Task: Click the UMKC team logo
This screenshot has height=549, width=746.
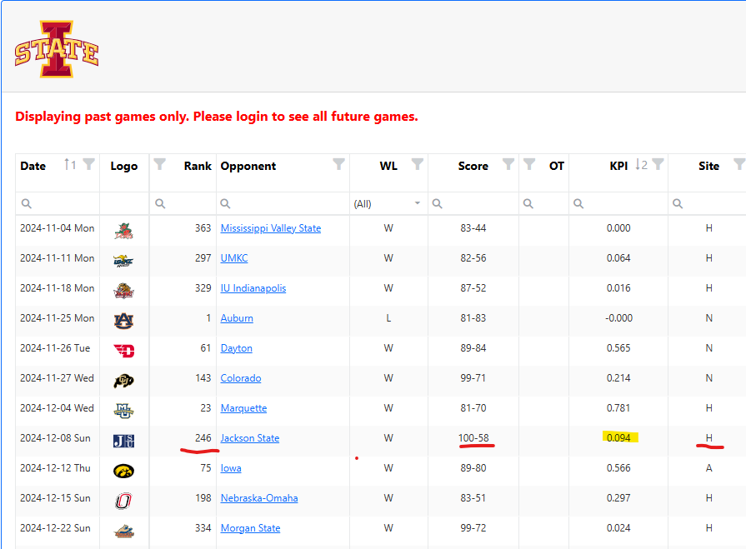Action: tap(123, 261)
